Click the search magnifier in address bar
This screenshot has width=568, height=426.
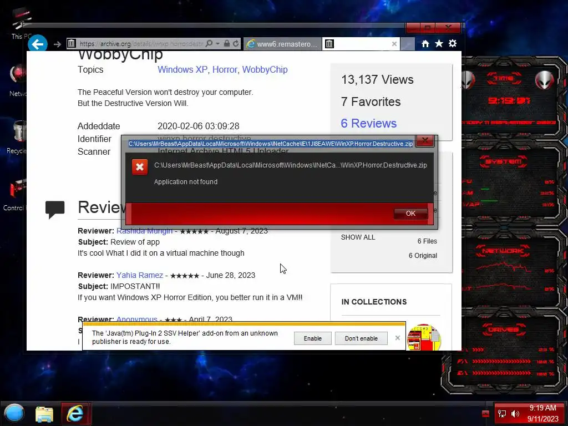point(209,44)
